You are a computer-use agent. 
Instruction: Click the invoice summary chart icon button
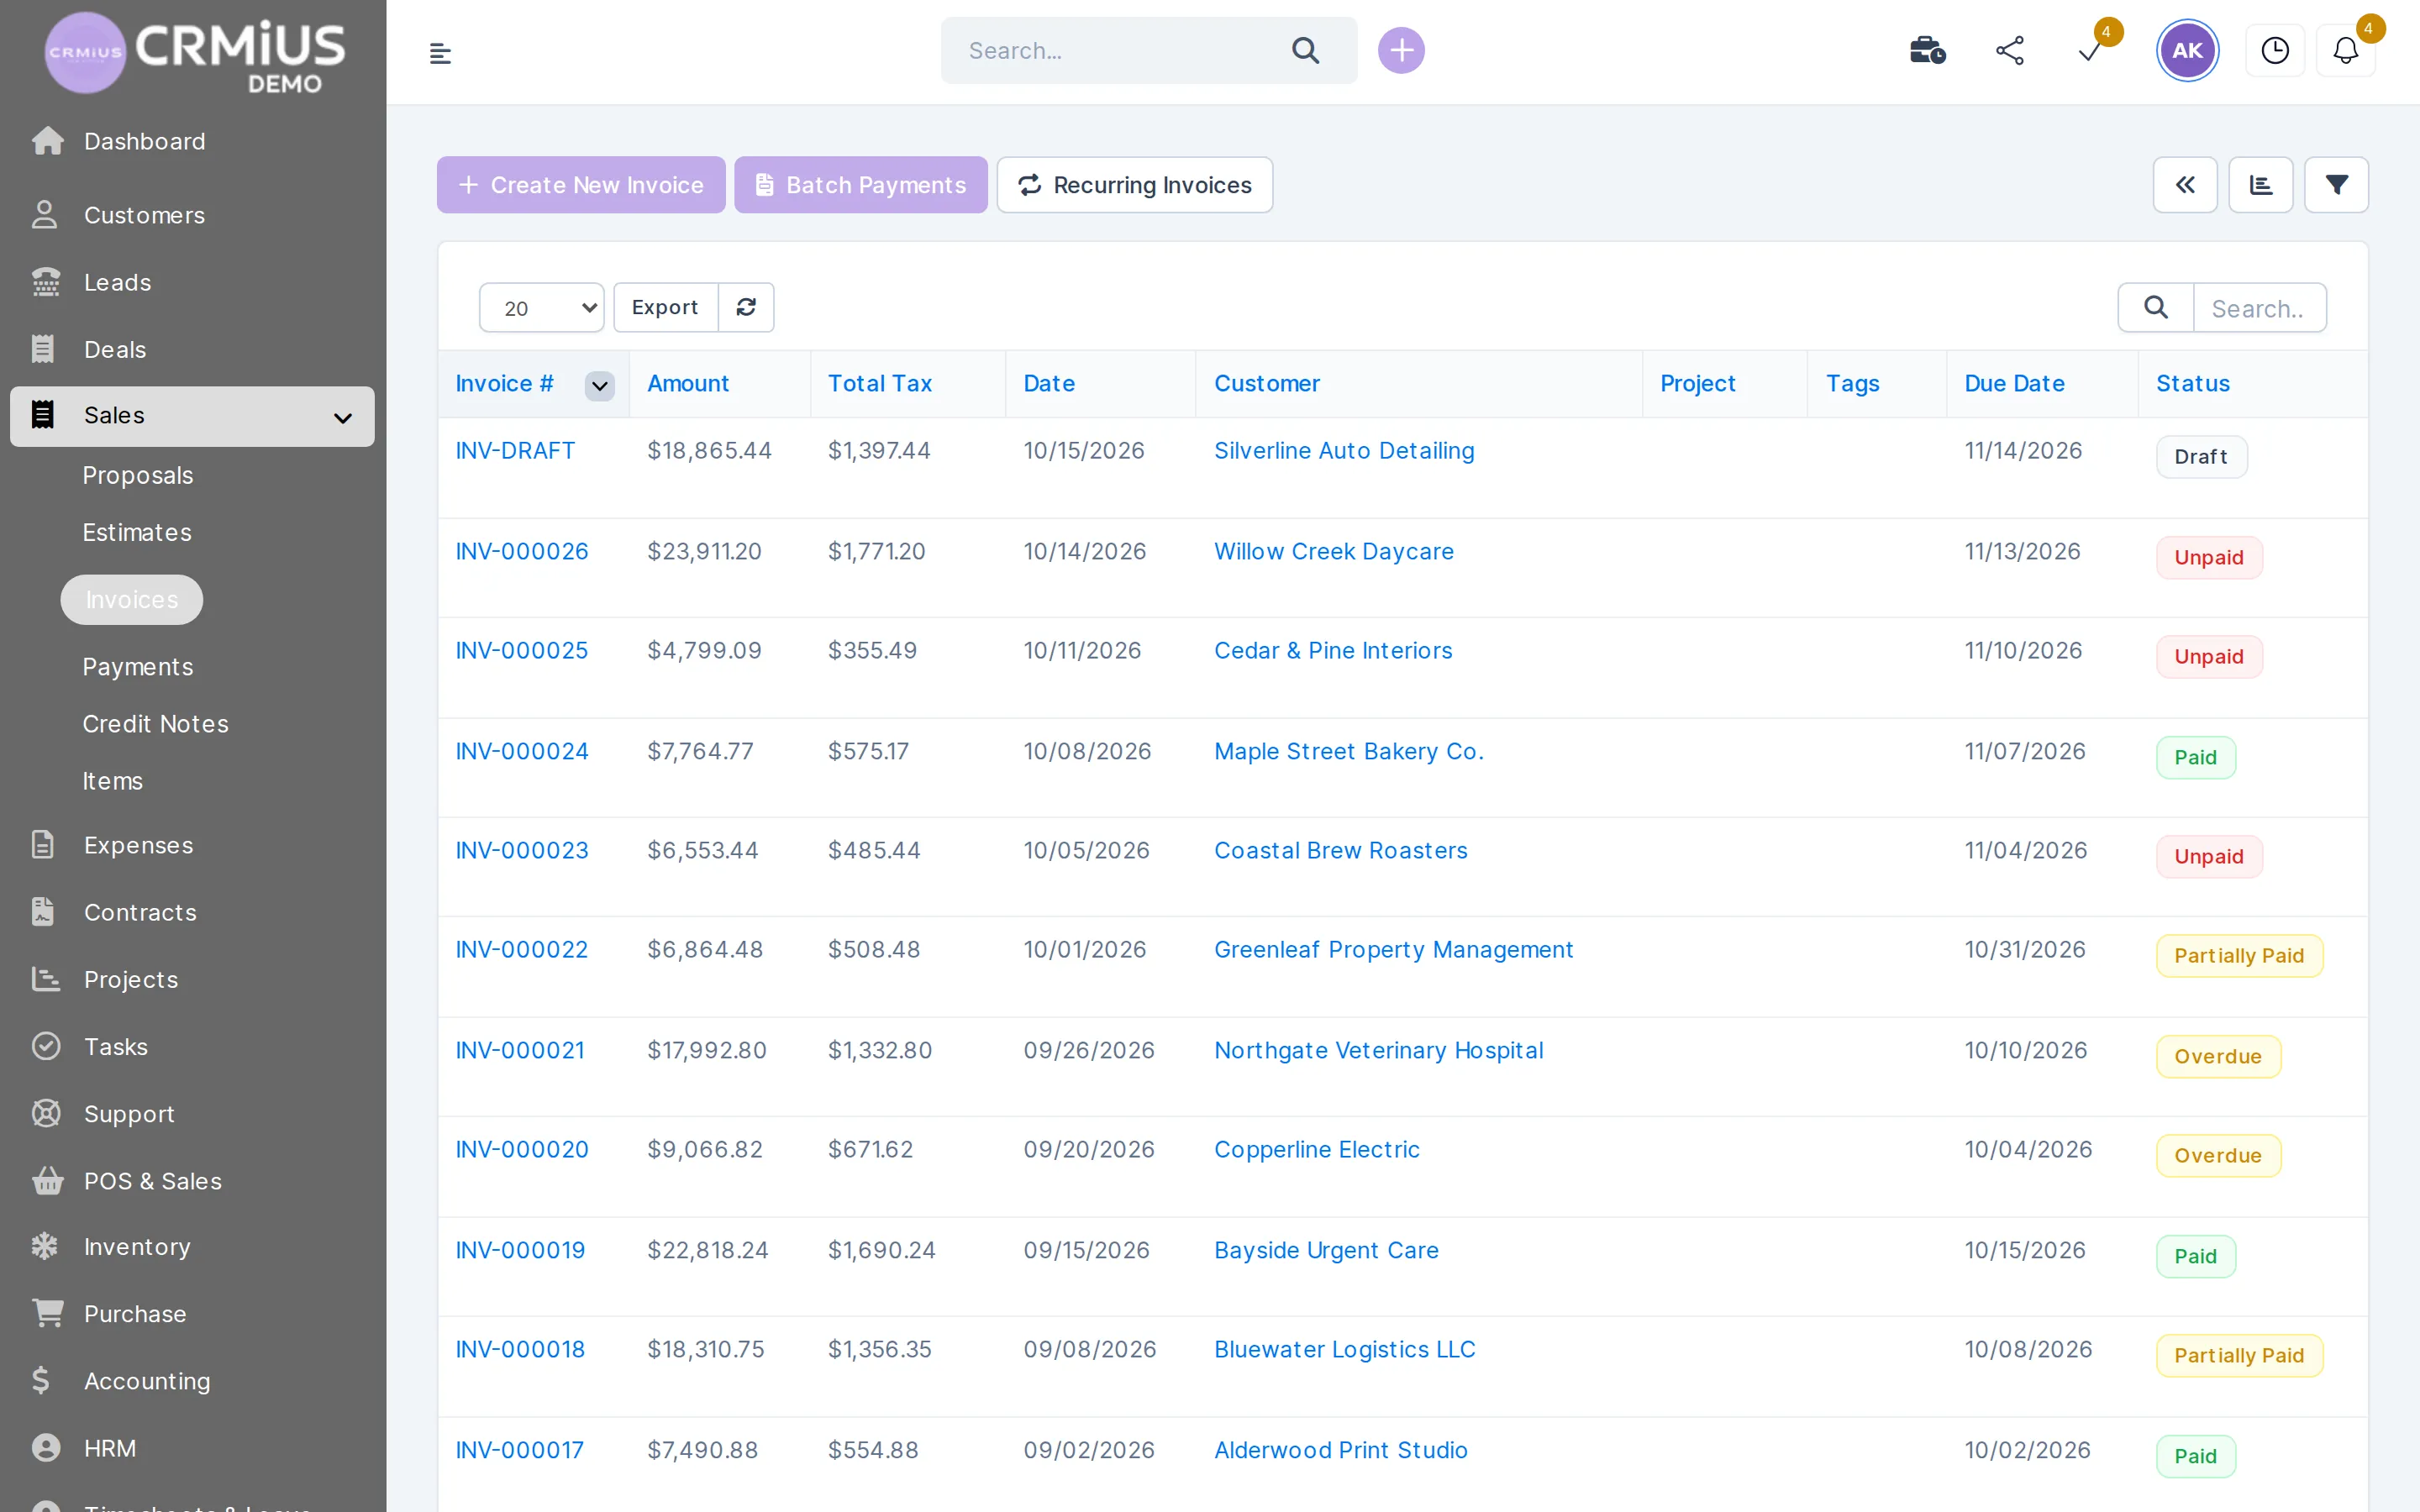pyautogui.click(x=2261, y=185)
